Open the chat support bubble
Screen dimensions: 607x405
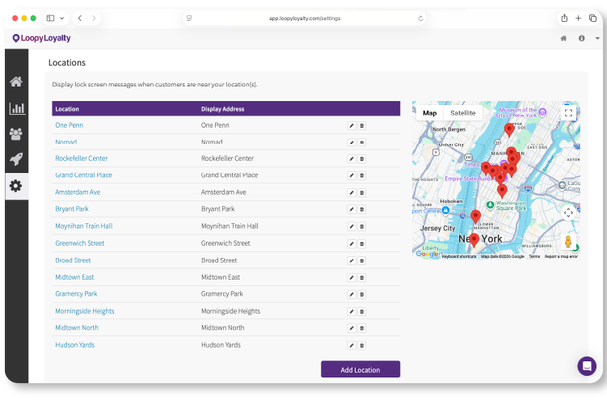587,366
